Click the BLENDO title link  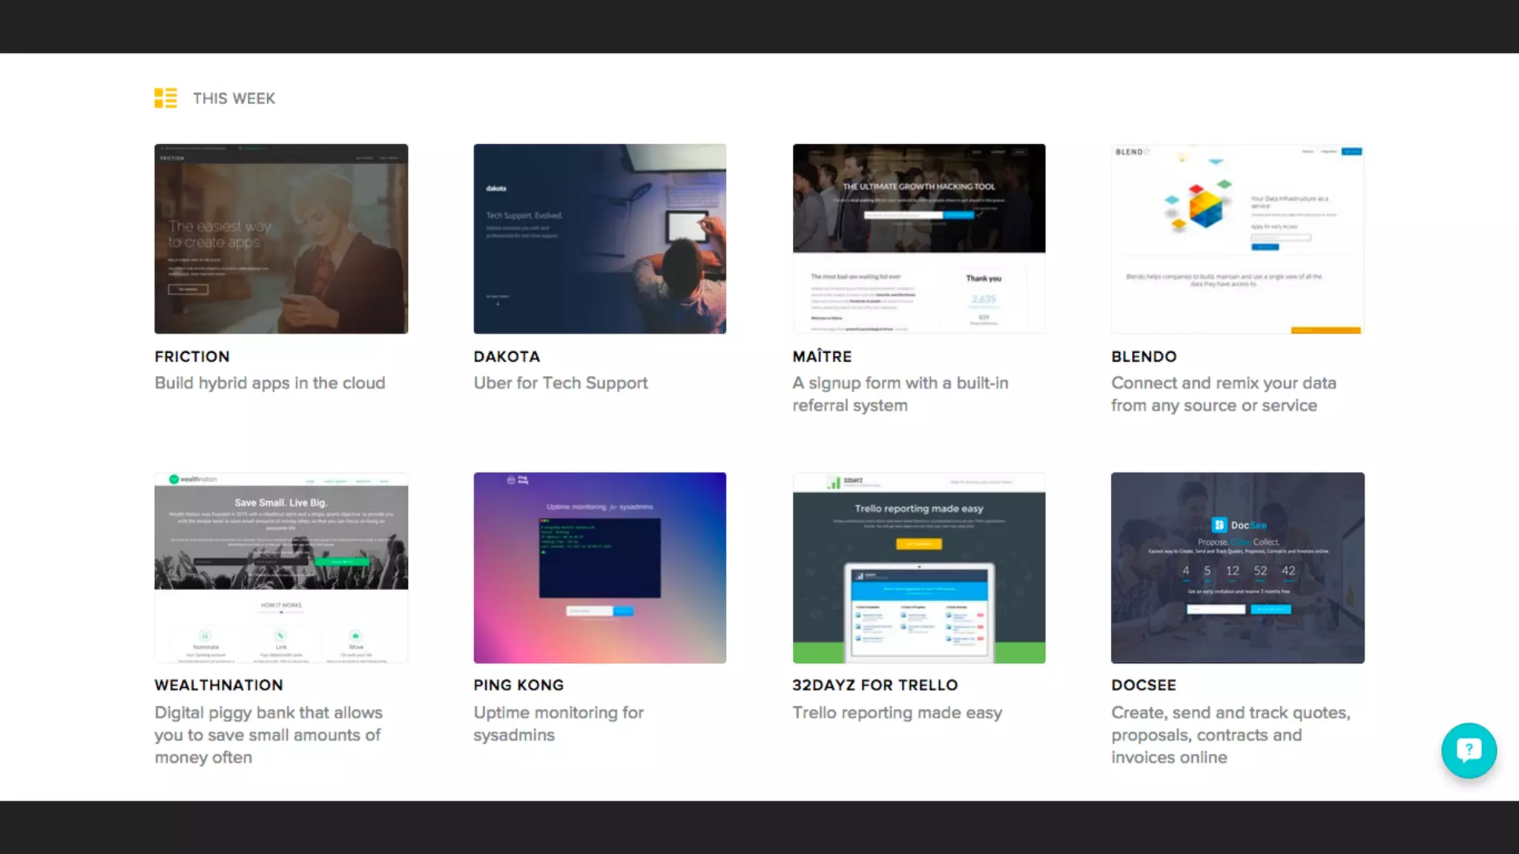point(1144,357)
